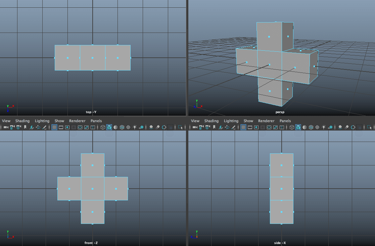Switch to Wireframe cube icon in side panel toolbar
The image size is (375, 246).
click(292, 127)
